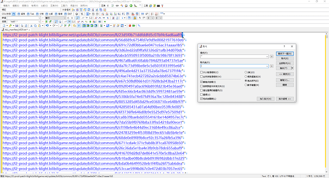The height and width of the screenshot is (178, 329).
Task: Click the Print icon in the main toolbar
Action: (x=22, y=26)
